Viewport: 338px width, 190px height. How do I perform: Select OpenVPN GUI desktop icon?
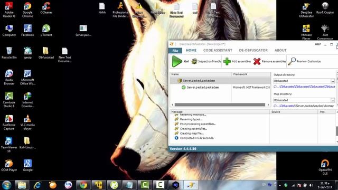tap(325, 167)
